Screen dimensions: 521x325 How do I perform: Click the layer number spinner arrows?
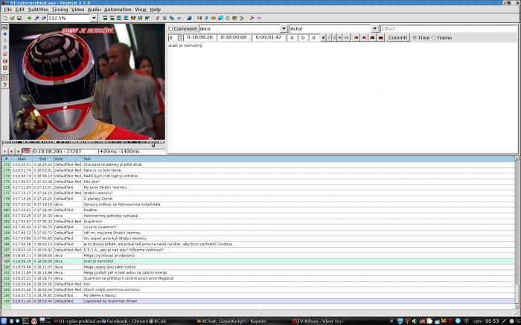pos(180,38)
